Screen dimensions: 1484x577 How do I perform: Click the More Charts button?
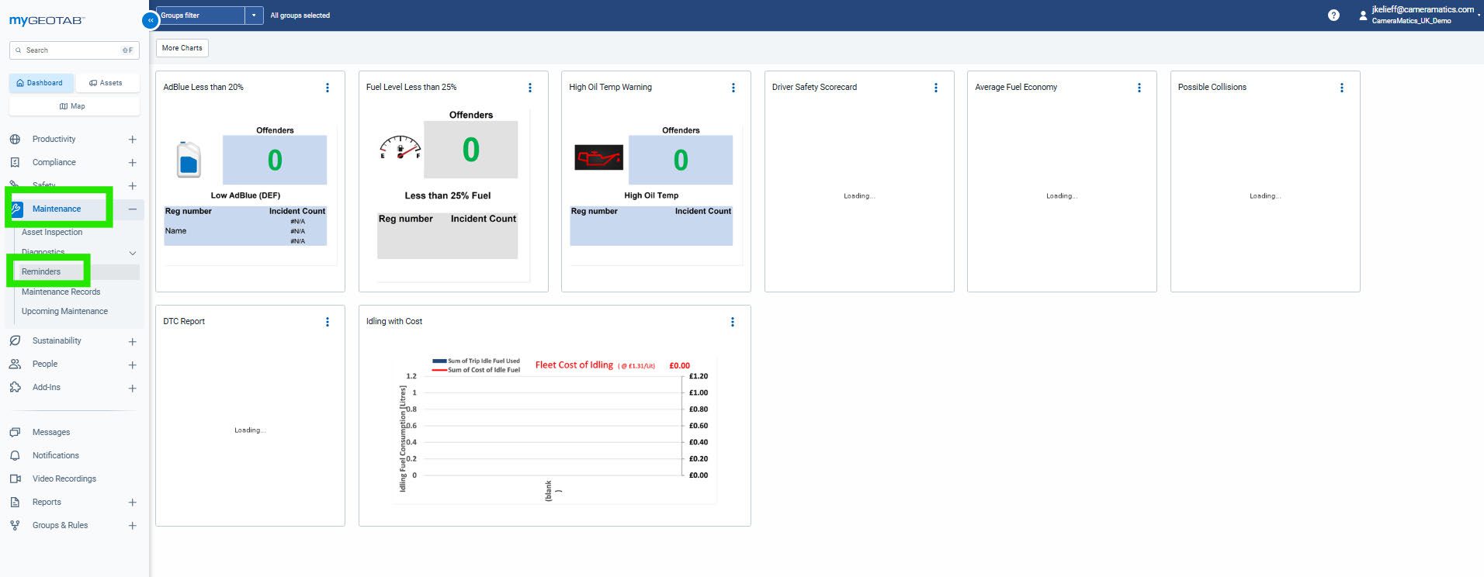[182, 48]
